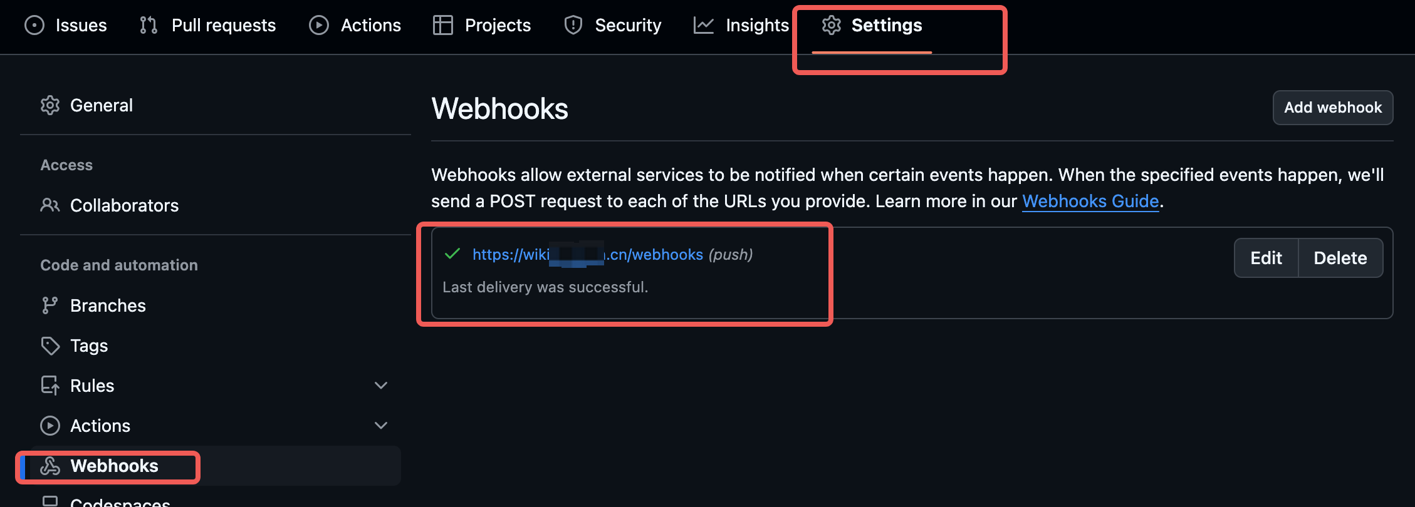Click the Insights graph icon

pyautogui.click(x=703, y=25)
